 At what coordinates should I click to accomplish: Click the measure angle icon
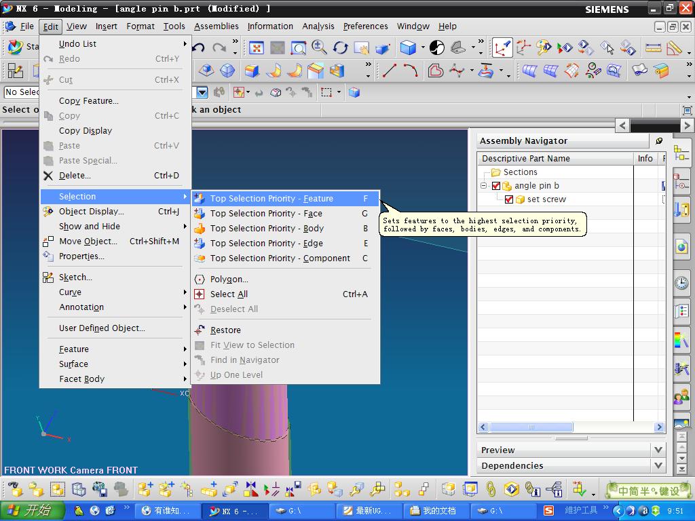pos(674,47)
